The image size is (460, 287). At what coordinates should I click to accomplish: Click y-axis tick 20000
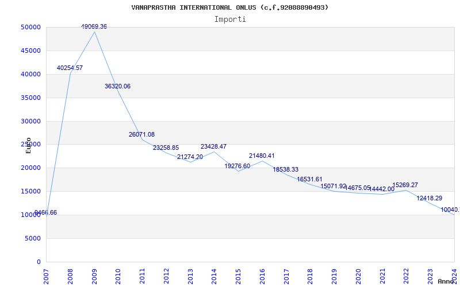coord(31,168)
